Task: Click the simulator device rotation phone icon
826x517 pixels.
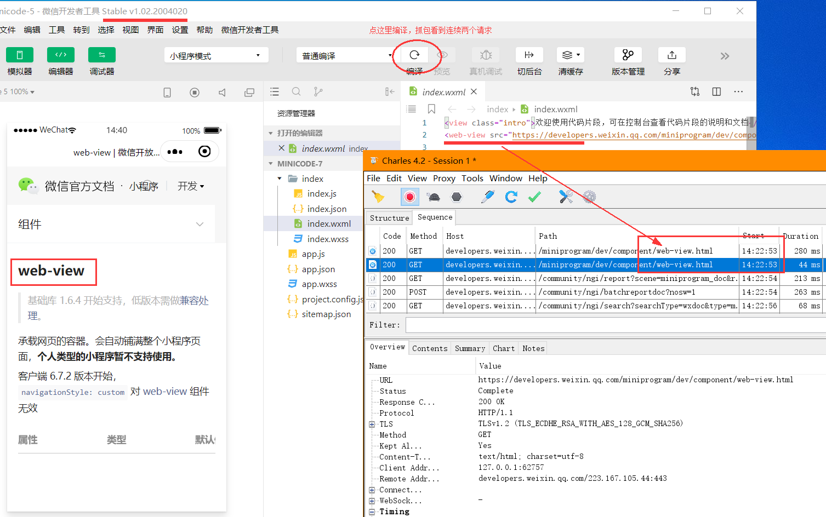Action: tap(167, 93)
